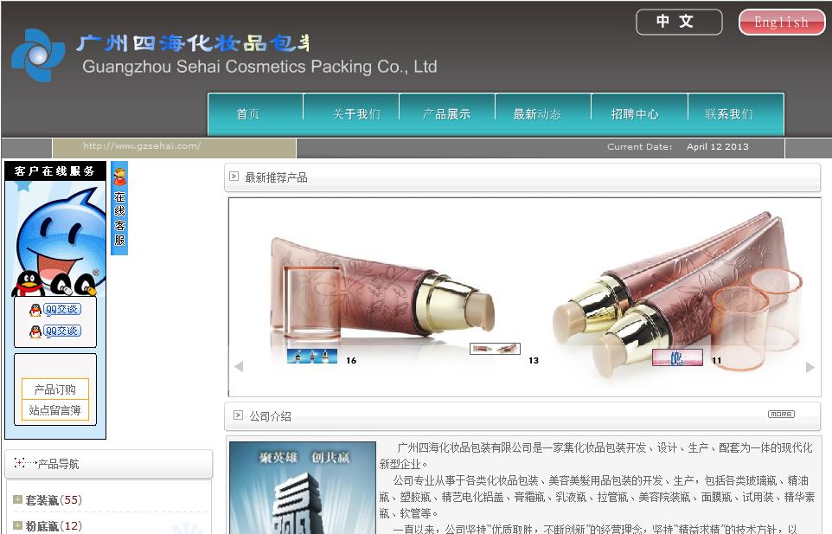Screen dimensions: 832x534
Task: Click the 产品导航 panel header icon
Action: (19, 464)
